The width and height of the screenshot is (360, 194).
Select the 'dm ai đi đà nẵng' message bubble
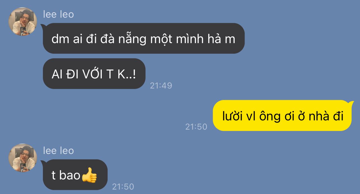pos(143,38)
